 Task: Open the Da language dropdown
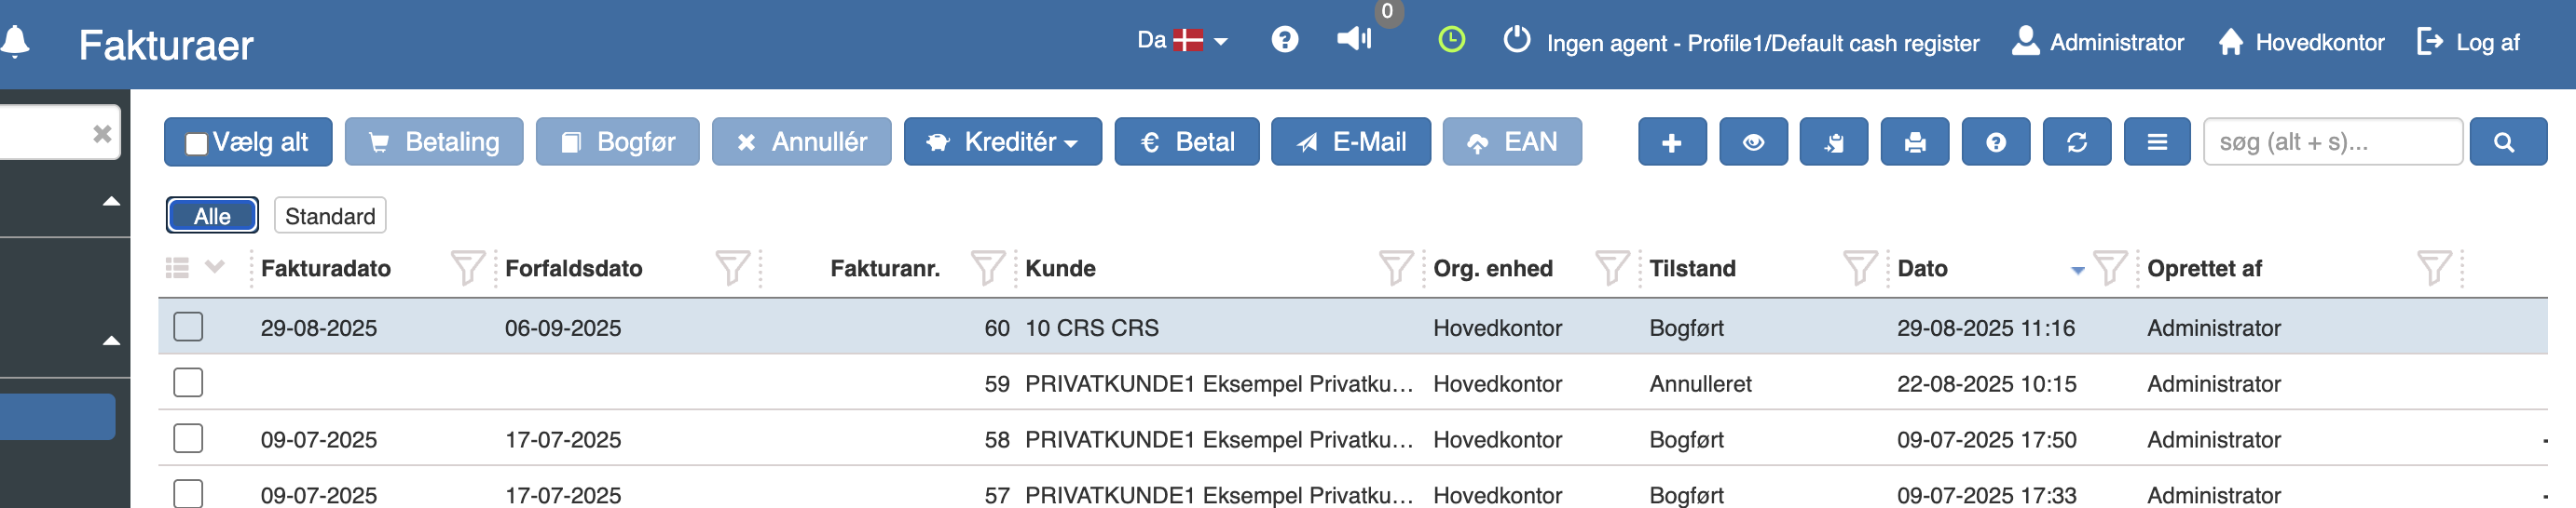coord(1182,41)
